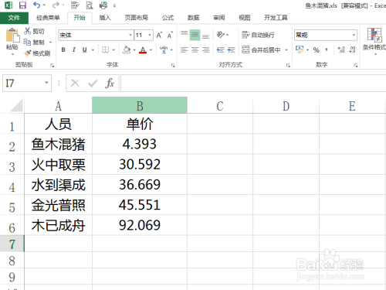This screenshot has width=386, height=290.
Task: Apply percent style with the % icon
Action: [x=317, y=49]
